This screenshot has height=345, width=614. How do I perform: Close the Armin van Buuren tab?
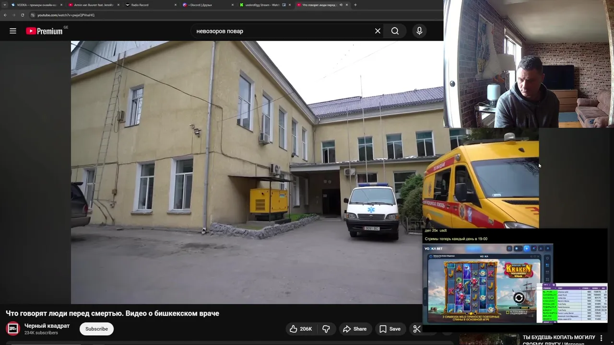(118, 5)
